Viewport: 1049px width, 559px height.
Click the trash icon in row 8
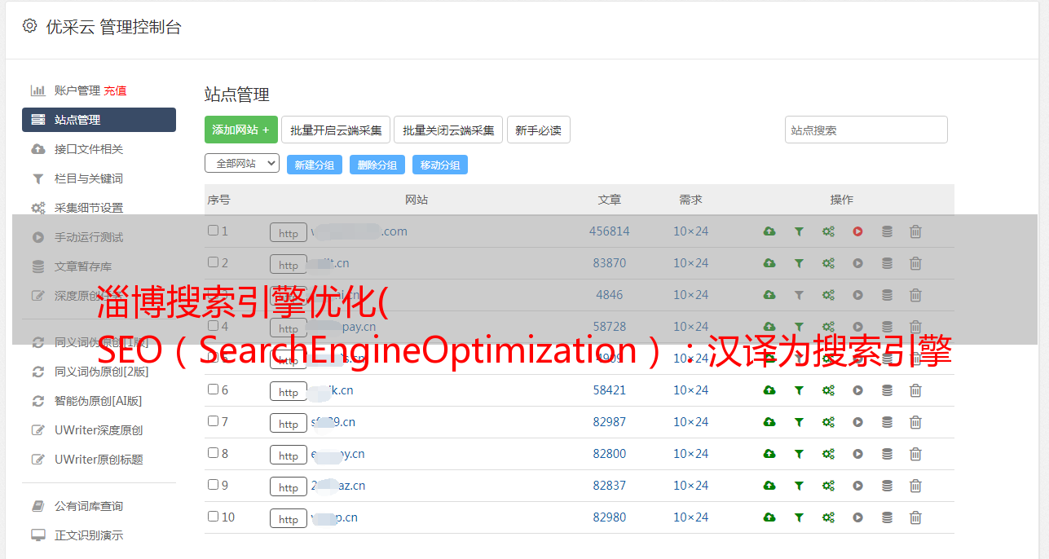pyautogui.click(x=915, y=454)
